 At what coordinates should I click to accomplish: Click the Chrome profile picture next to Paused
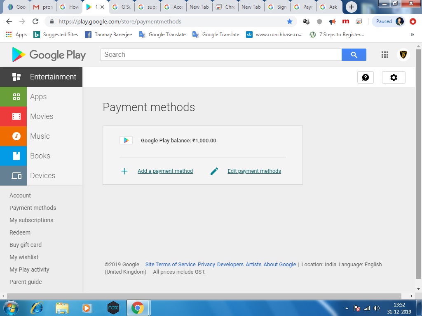[x=399, y=21]
